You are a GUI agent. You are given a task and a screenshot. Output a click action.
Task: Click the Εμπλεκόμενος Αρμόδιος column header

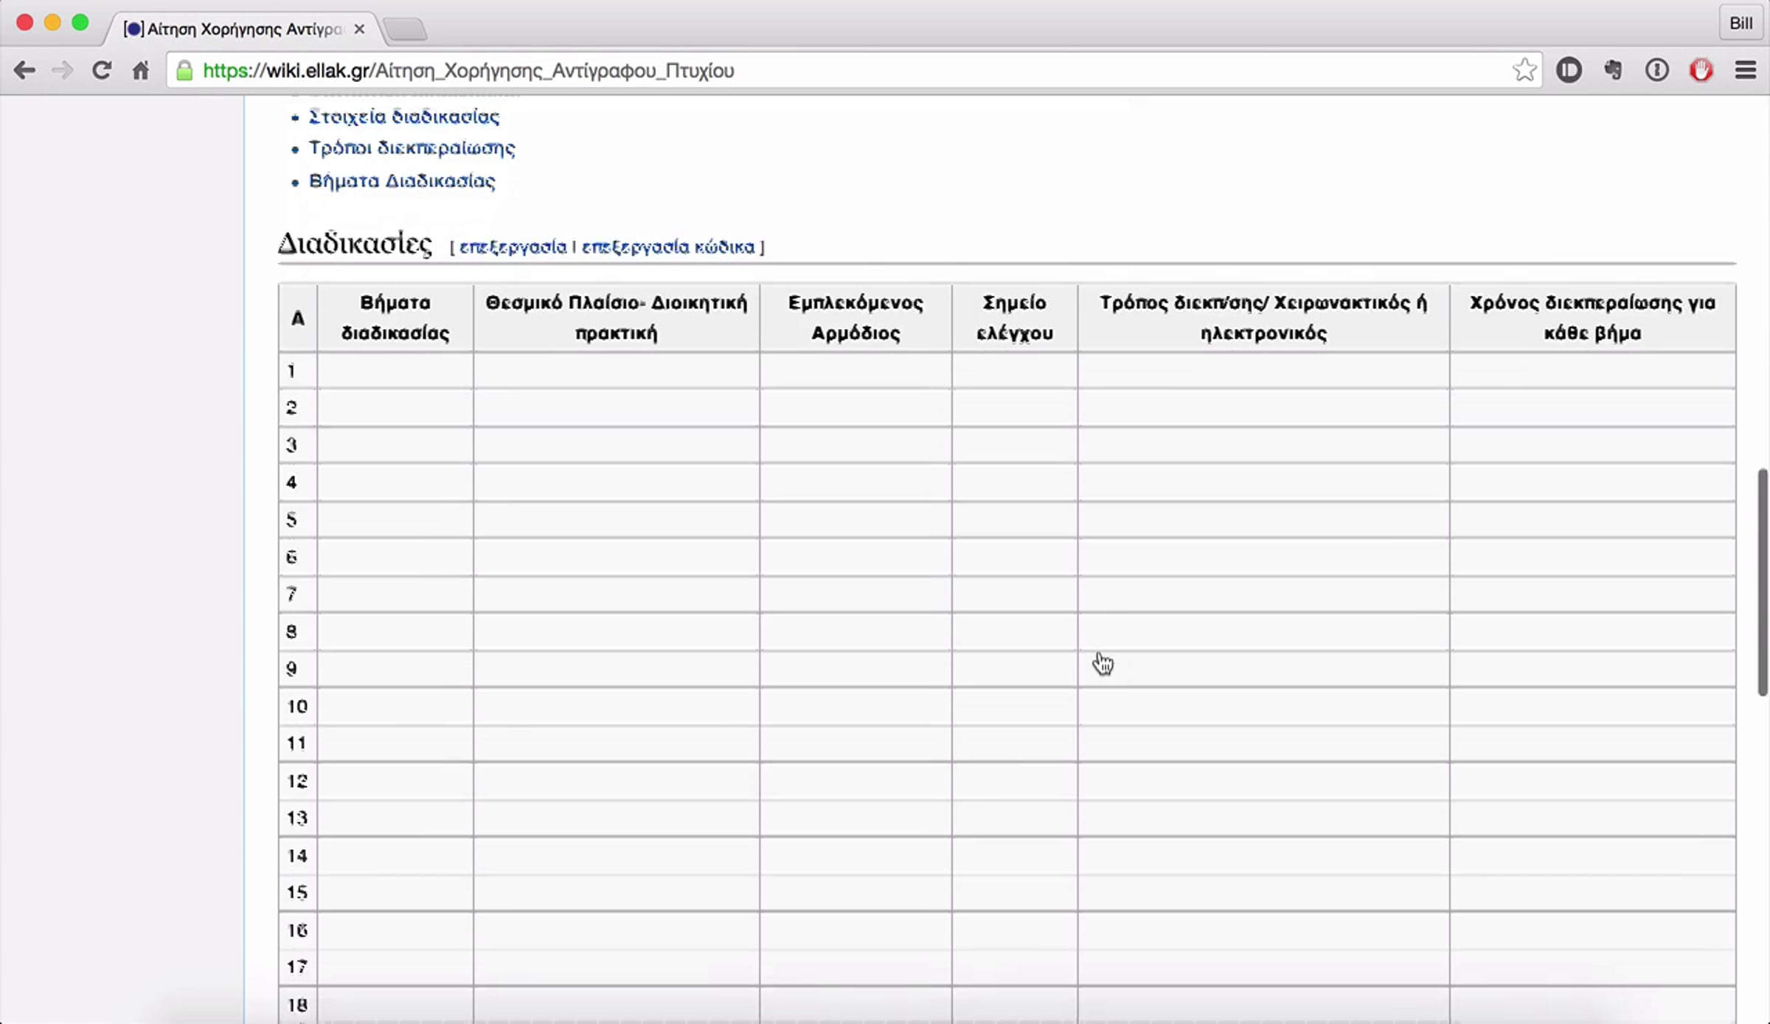pyautogui.click(x=855, y=318)
